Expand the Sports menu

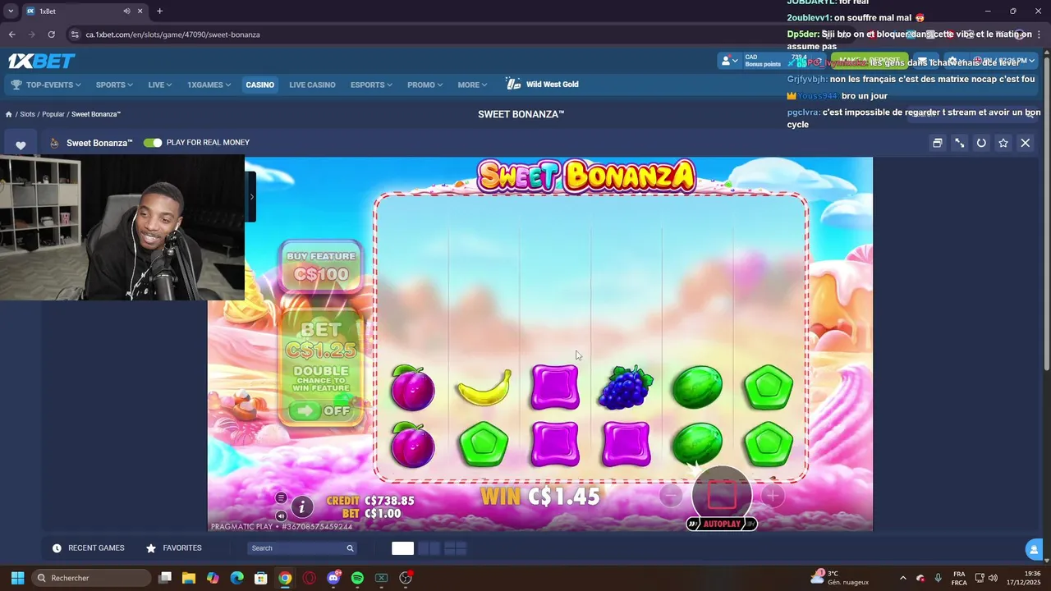(x=114, y=85)
